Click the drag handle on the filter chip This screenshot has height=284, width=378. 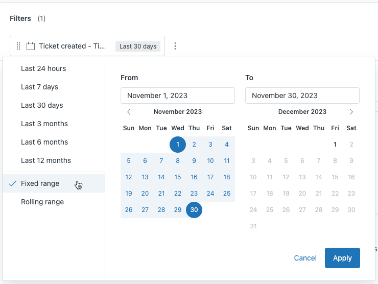pyautogui.click(x=18, y=46)
